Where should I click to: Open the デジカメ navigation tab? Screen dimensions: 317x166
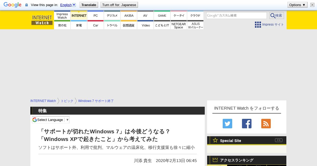(112, 16)
